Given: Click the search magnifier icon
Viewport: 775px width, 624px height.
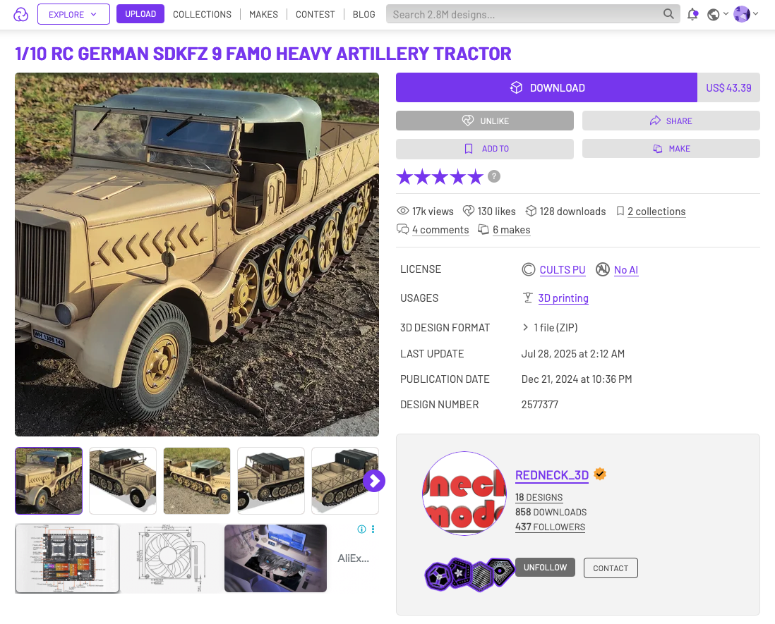Looking at the screenshot, I should 668,14.
